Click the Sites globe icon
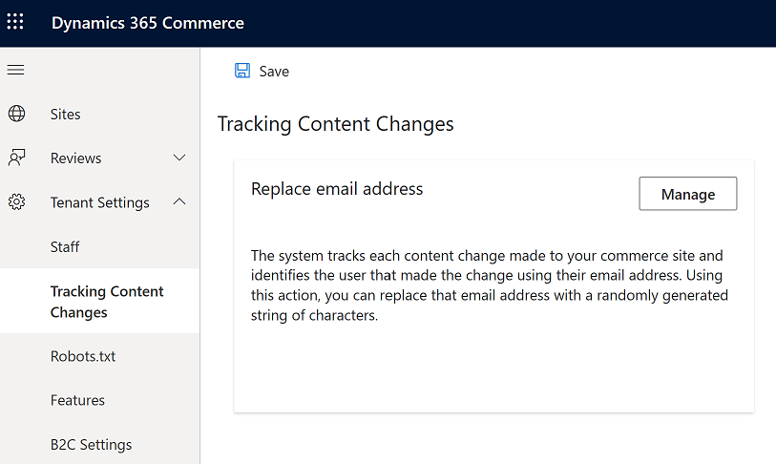 [16, 114]
